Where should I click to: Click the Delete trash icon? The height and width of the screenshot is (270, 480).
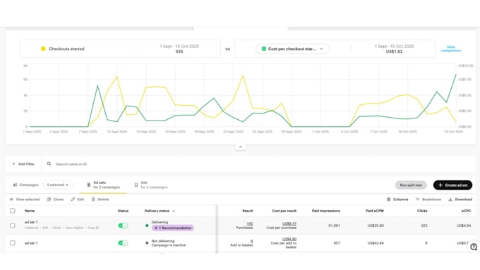click(93, 200)
